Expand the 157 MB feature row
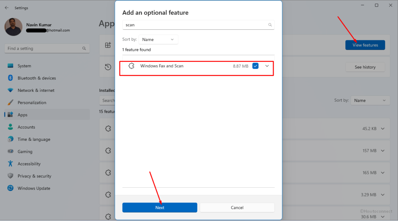Screen dimensions: 398x221 (383, 151)
